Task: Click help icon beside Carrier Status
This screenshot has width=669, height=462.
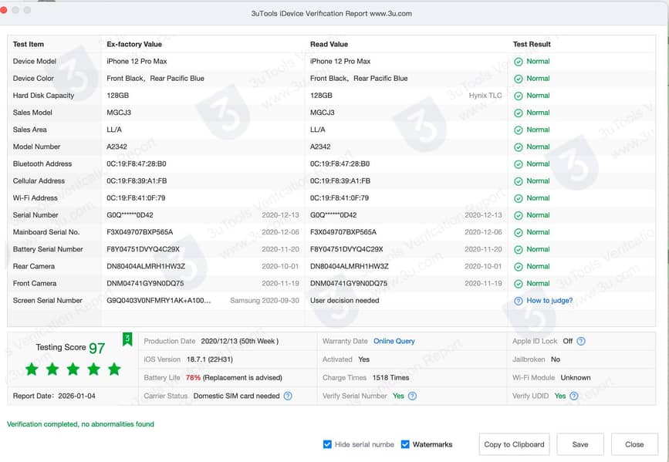Action: click(288, 396)
